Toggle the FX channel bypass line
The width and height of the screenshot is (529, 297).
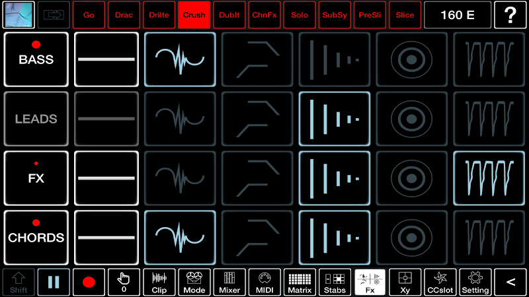(x=106, y=178)
